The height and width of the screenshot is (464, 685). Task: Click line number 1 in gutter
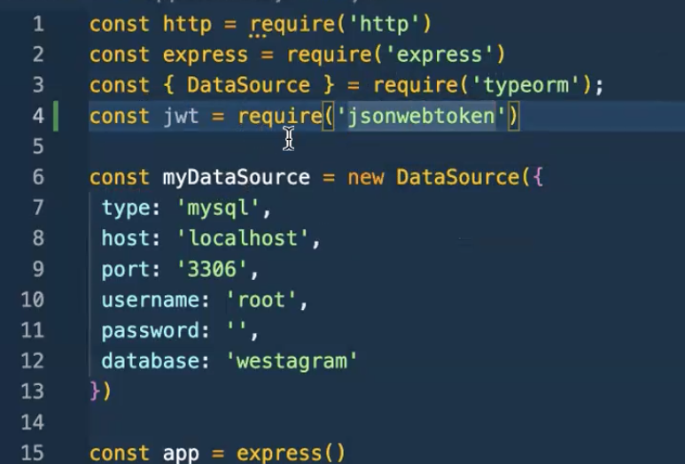pyautogui.click(x=38, y=24)
